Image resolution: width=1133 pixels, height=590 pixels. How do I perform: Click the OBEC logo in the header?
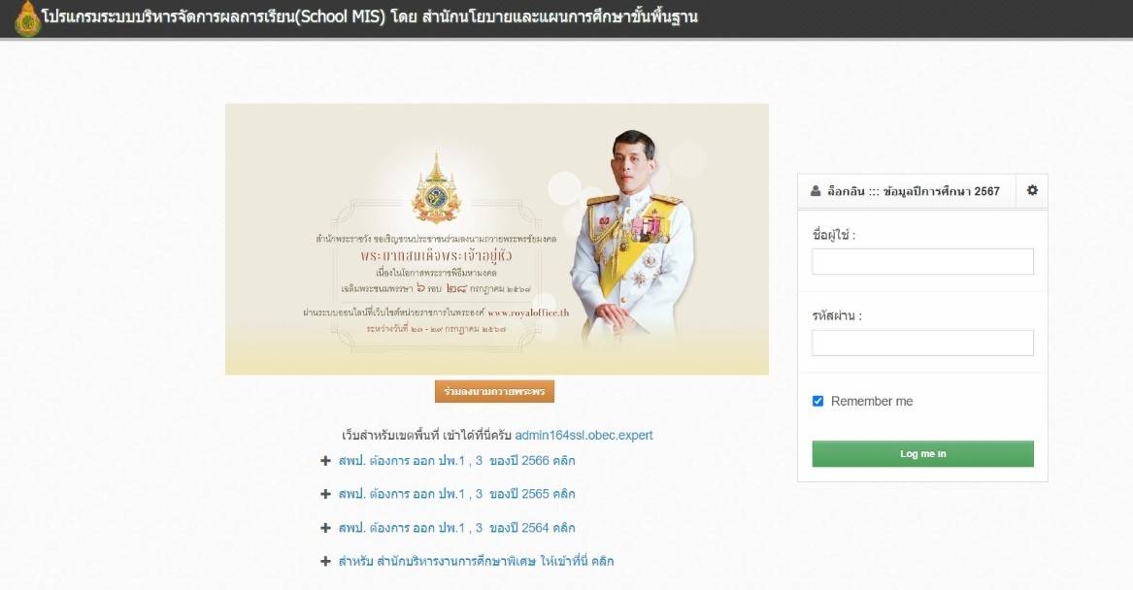tap(27, 18)
